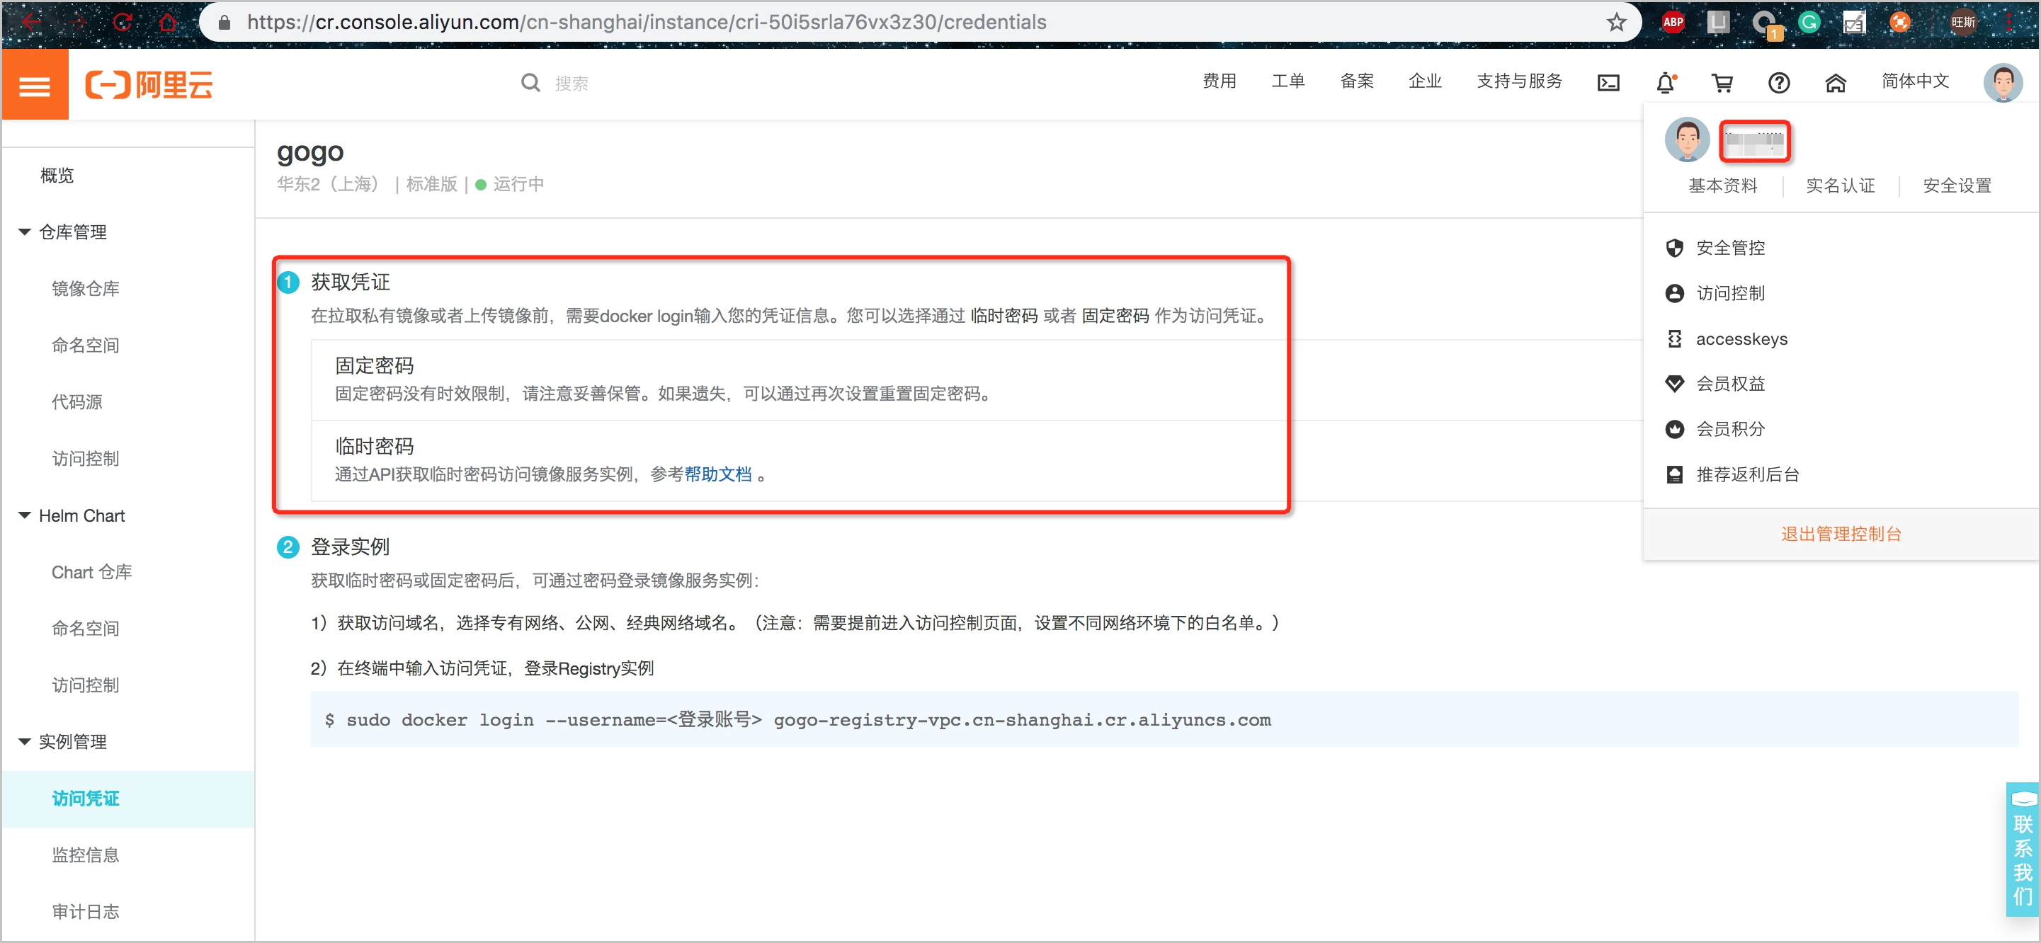Click the user avatar in top bar
The width and height of the screenshot is (2041, 943).
pyautogui.click(x=2002, y=82)
